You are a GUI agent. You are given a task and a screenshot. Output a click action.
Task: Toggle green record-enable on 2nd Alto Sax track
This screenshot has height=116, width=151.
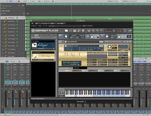pos(17,21)
